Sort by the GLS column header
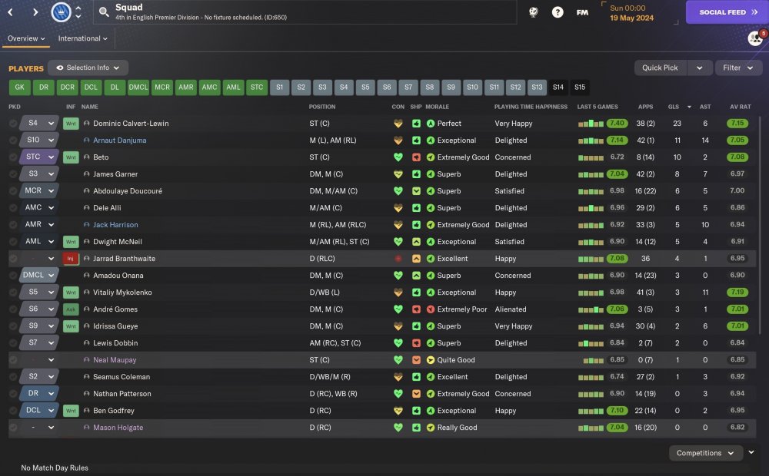 click(674, 107)
